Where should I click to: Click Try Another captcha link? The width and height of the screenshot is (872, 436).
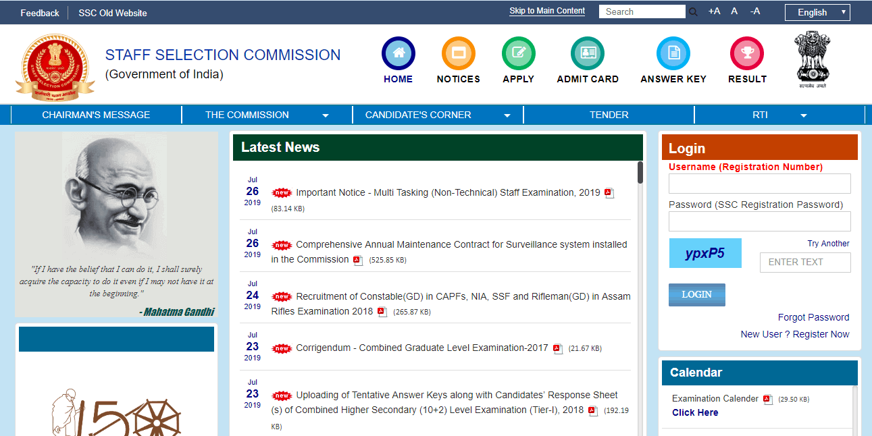828,244
